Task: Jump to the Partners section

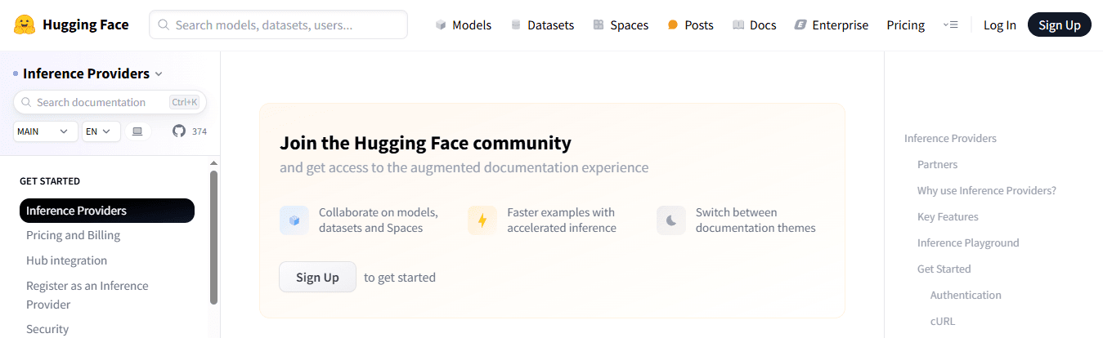Action: 937,164
